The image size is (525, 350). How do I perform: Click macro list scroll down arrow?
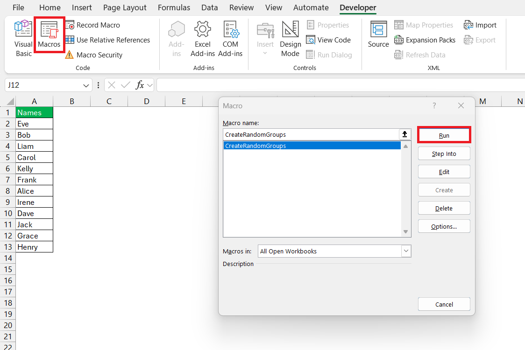pyautogui.click(x=405, y=231)
